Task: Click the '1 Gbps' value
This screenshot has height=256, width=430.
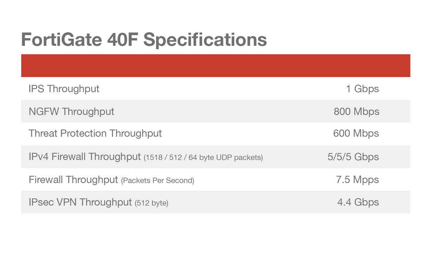Action: (x=362, y=89)
